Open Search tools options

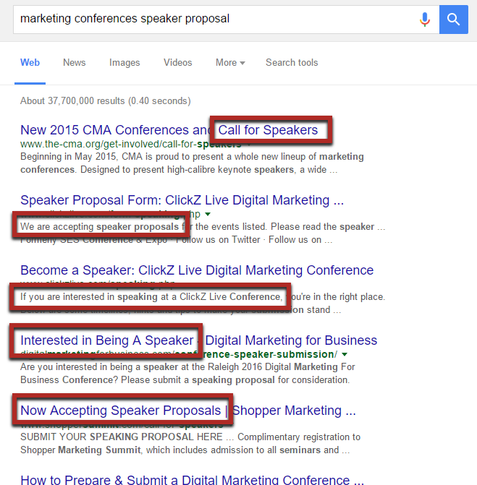click(292, 62)
